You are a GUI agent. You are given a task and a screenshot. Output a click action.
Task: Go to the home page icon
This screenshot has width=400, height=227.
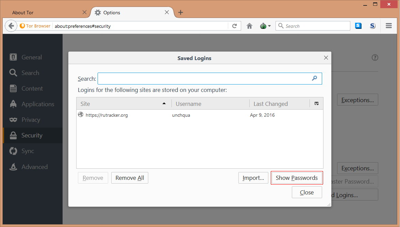(249, 26)
